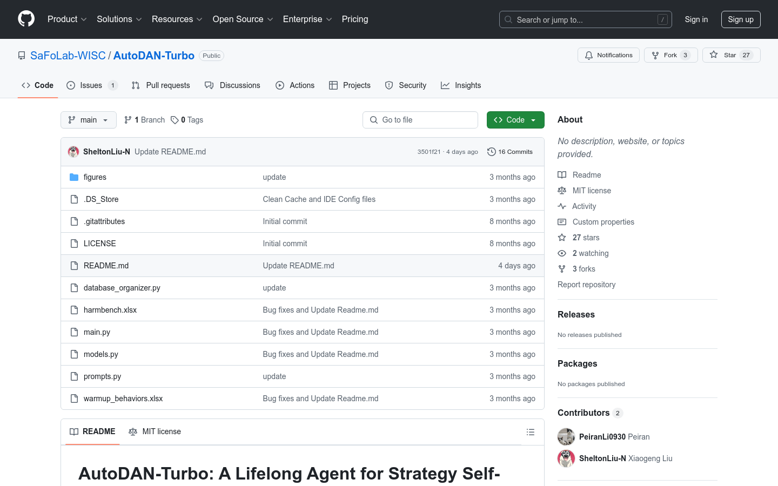Click the file icon beside LICENSE
The height and width of the screenshot is (486, 778).
pyautogui.click(x=74, y=244)
